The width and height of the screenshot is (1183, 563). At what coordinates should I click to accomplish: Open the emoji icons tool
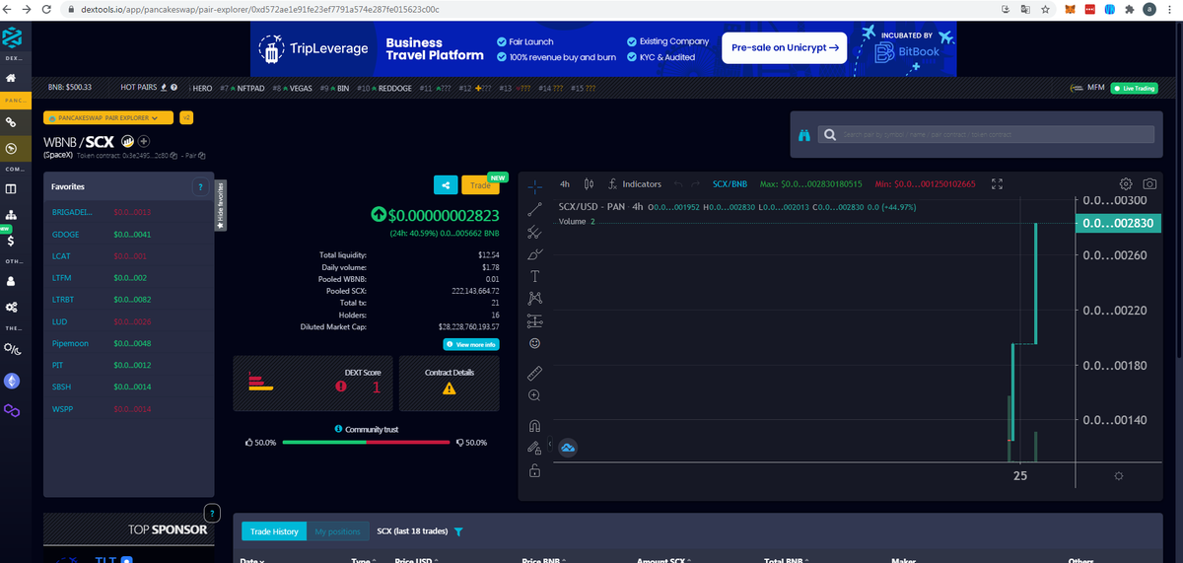pyautogui.click(x=534, y=343)
